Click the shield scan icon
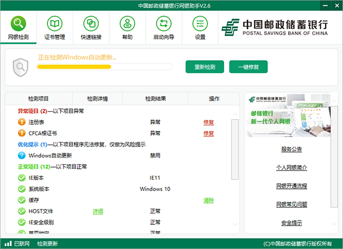The width and height of the screenshot is (343, 249). pos(21,67)
